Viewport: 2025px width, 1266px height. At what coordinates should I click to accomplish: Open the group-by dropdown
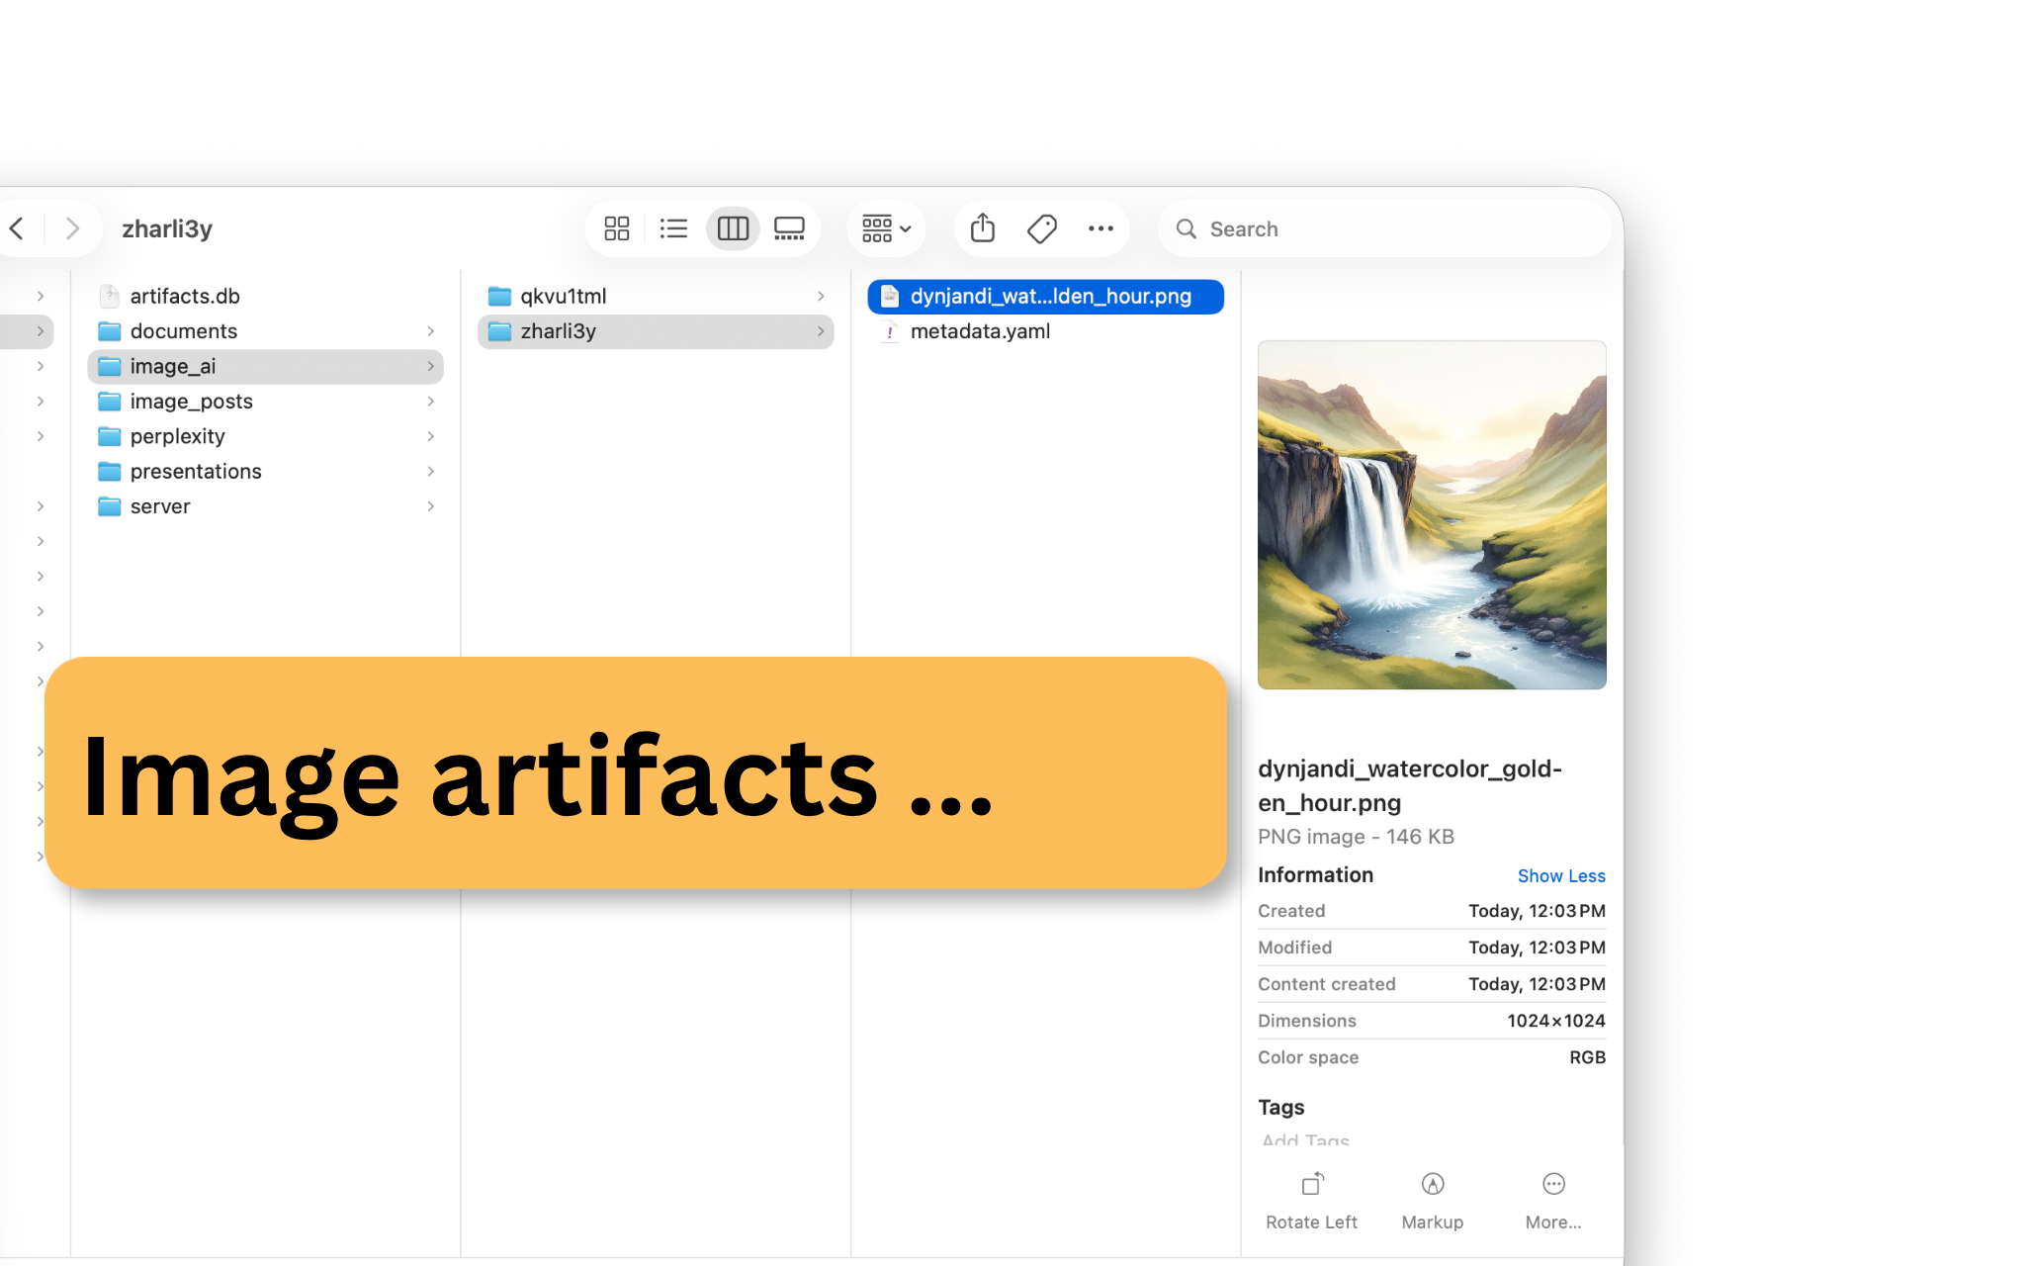(886, 228)
